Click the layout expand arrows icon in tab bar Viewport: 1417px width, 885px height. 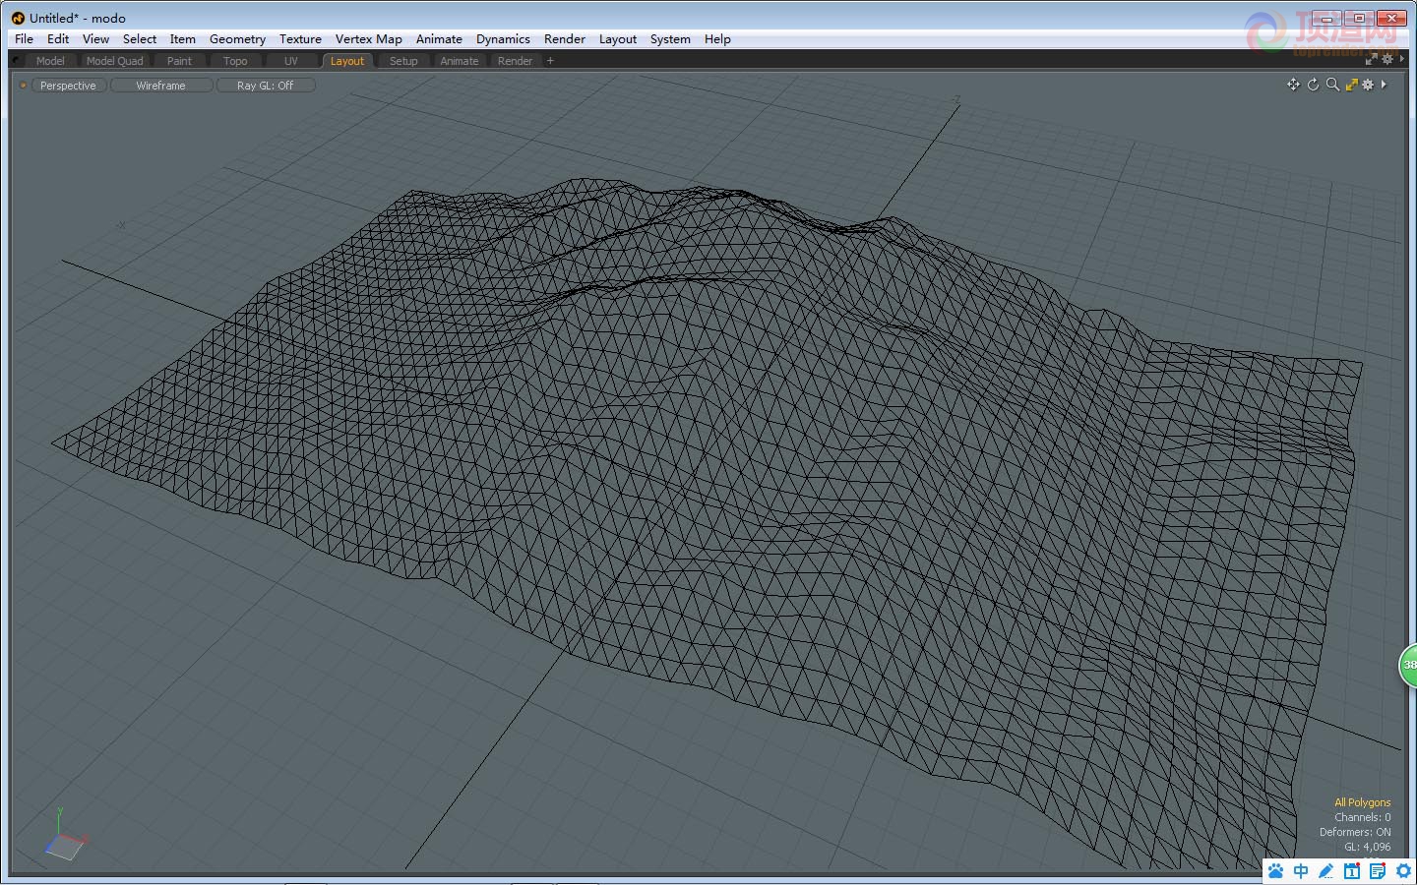[x=1372, y=60]
